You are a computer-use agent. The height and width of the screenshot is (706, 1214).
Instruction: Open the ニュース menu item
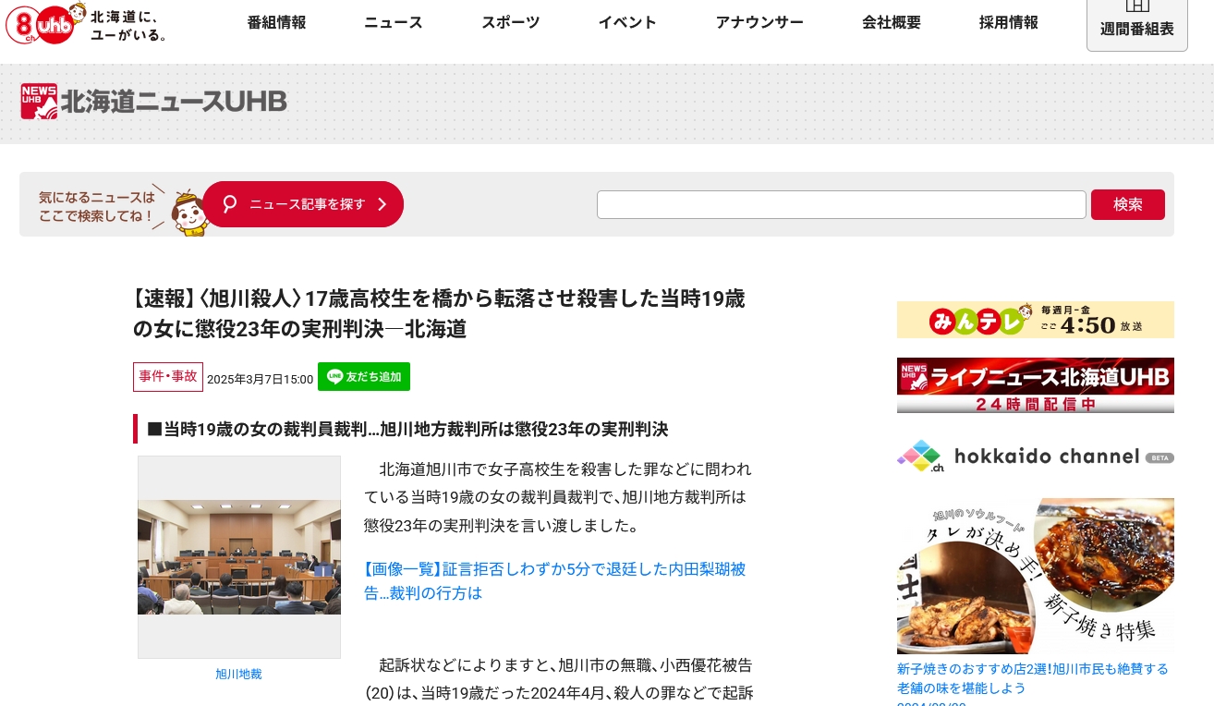pos(394,23)
